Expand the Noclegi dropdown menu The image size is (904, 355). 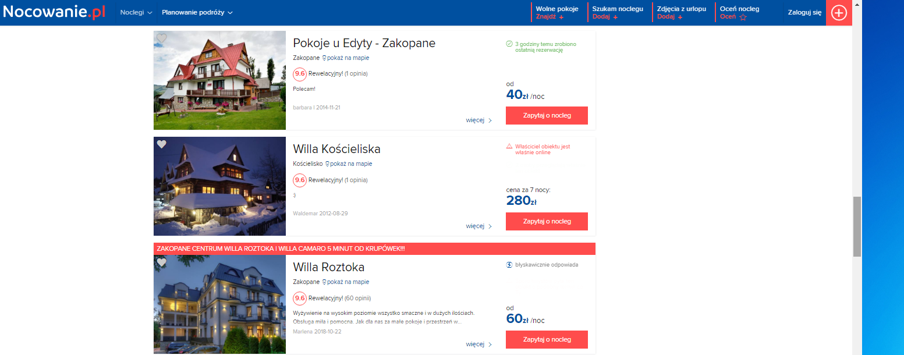(136, 12)
